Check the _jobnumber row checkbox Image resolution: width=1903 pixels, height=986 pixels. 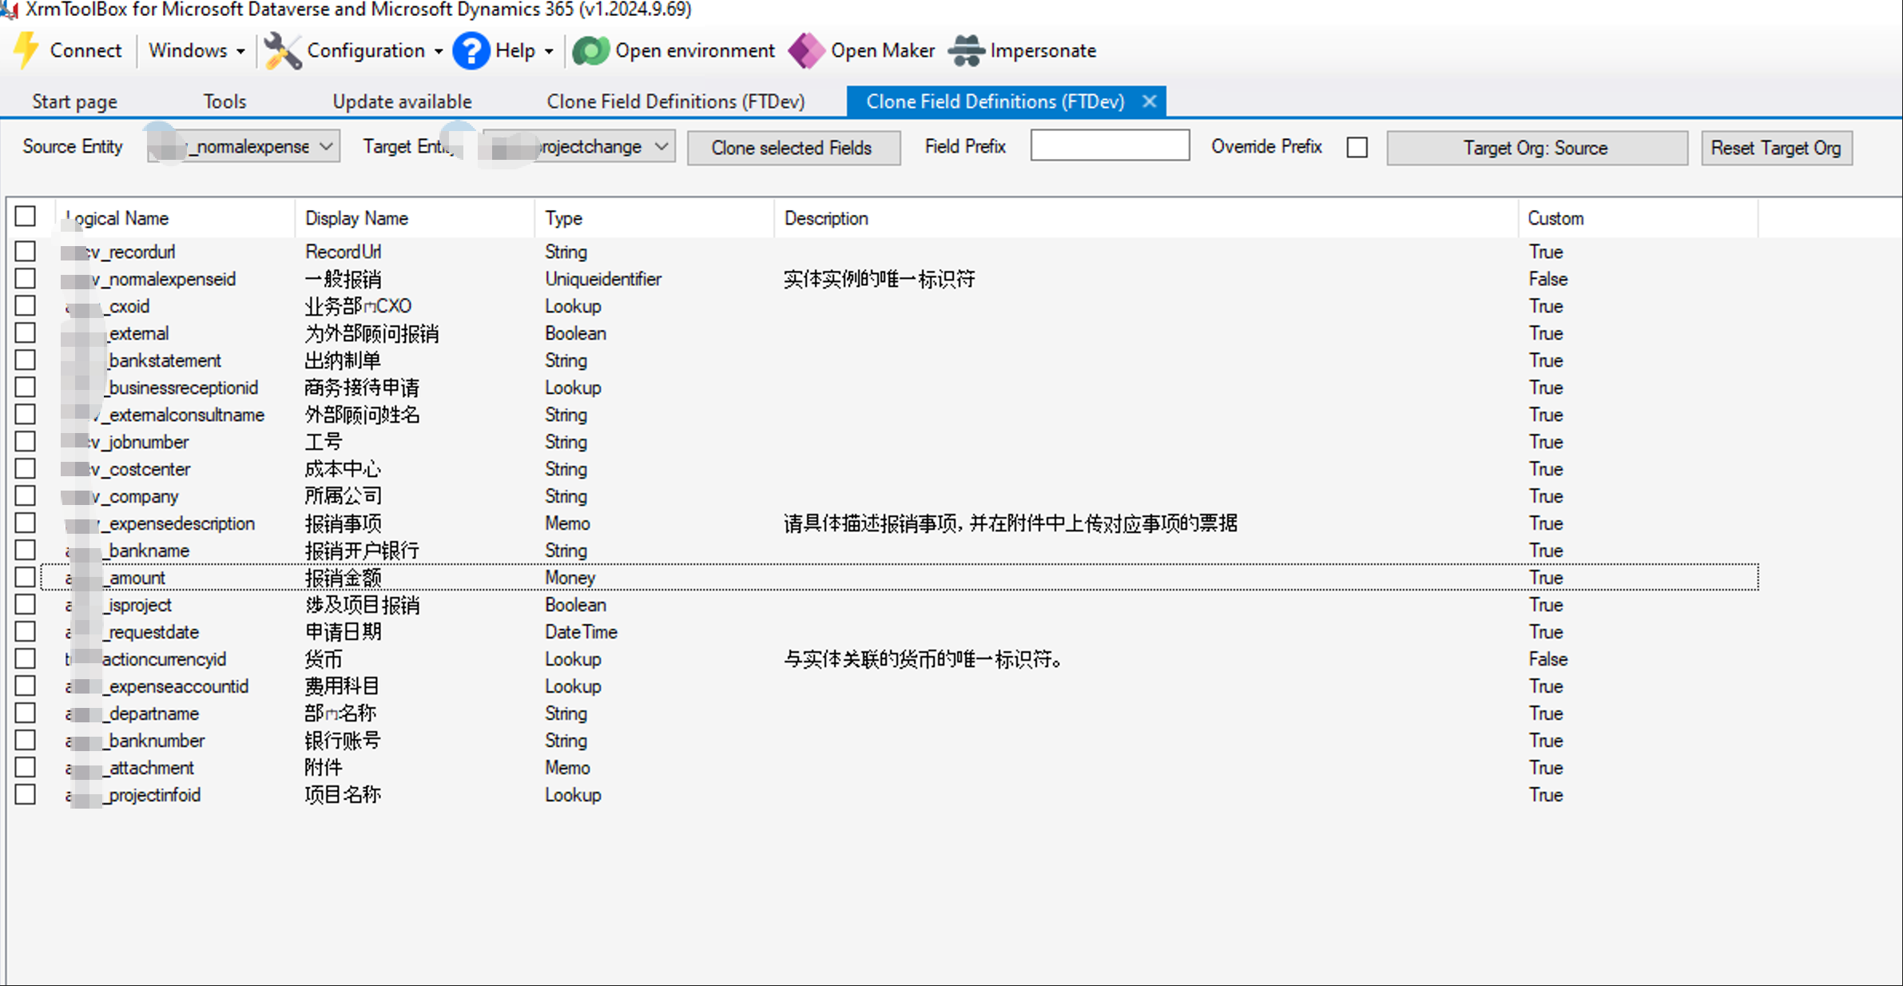(x=26, y=441)
